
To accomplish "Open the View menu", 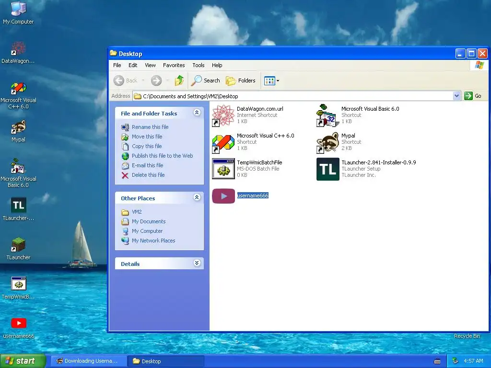I will point(150,65).
